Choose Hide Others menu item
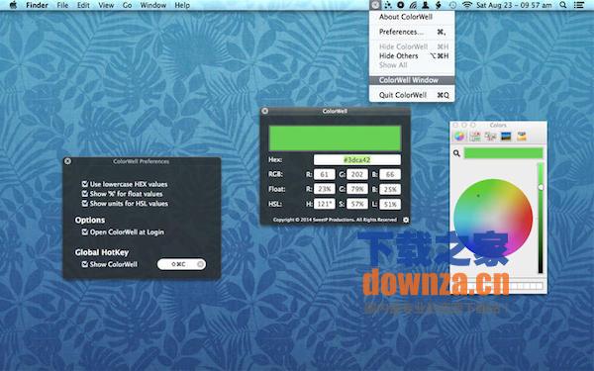 pos(412,56)
